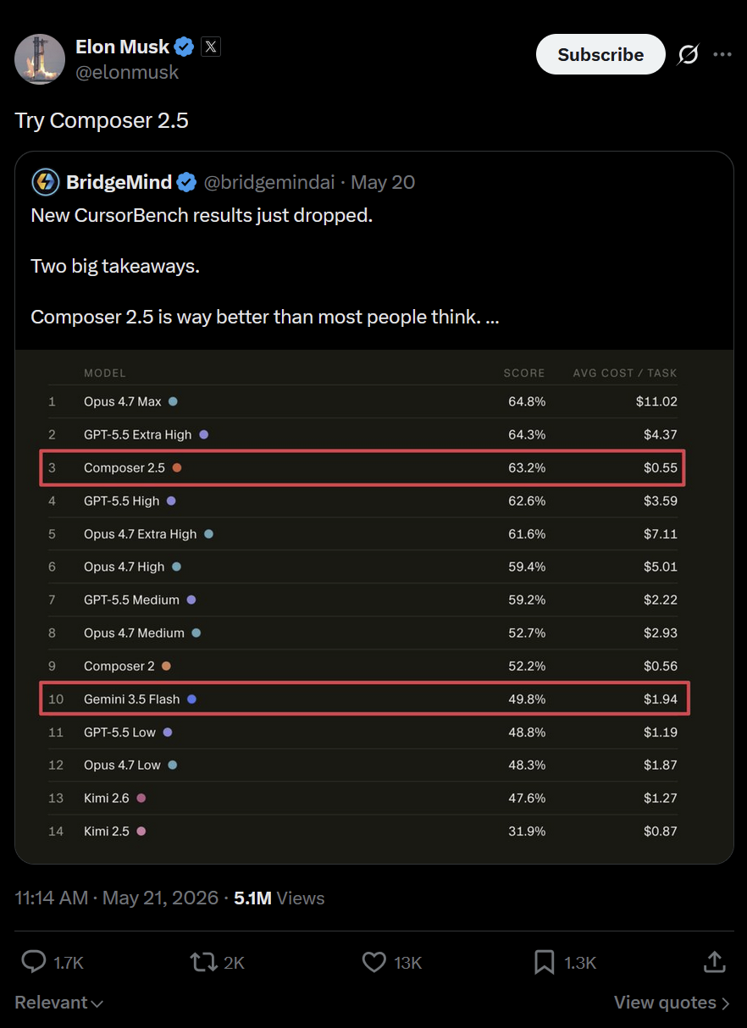
Task: Click BridgeMind's verified checkmark badge
Action: pyautogui.click(x=187, y=182)
